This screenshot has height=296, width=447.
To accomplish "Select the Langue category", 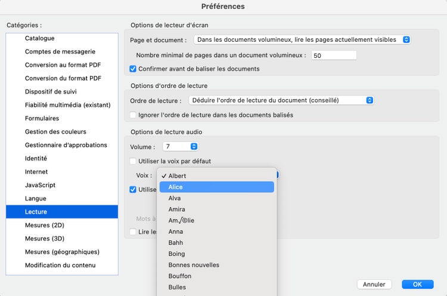I will tap(35, 199).
